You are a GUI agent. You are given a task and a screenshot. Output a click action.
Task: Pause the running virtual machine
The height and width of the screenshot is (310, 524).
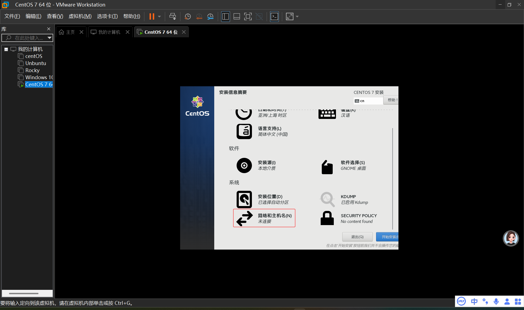(152, 17)
